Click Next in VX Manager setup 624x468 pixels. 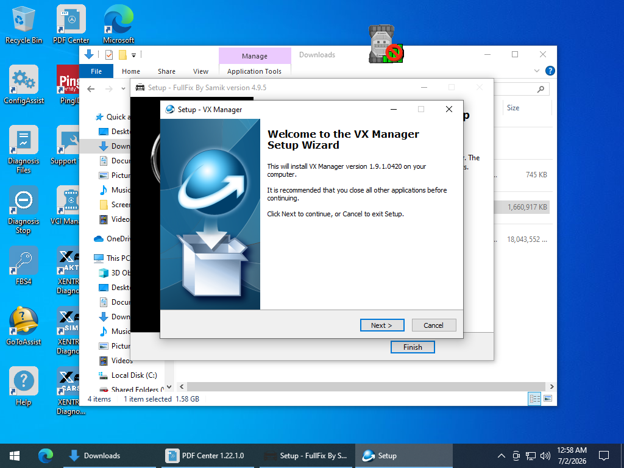coord(382,325)
